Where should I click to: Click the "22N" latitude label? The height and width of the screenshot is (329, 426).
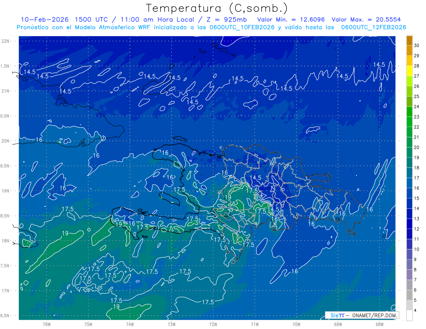(5, 41)
